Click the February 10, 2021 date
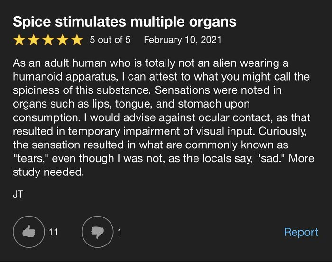 pyautogui.click(x=183, y=40)
